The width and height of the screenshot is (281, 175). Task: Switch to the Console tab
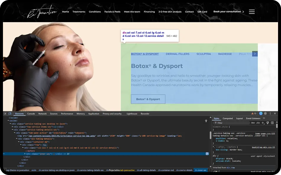[x=31, y=113]
